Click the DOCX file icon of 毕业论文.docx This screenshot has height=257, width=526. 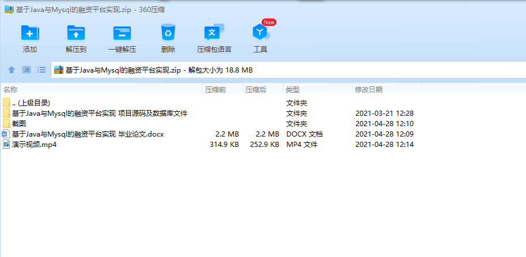pos(6,134)
